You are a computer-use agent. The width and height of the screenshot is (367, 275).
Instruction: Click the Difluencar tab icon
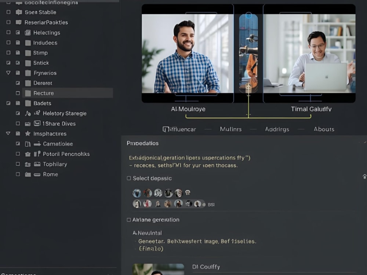point(166,129)
